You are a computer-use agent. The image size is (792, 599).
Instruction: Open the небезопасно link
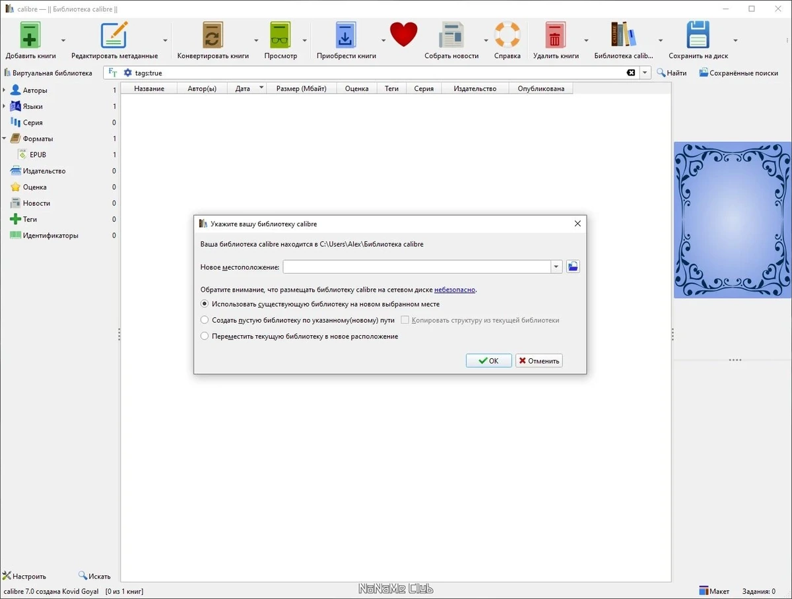[455, 290]
